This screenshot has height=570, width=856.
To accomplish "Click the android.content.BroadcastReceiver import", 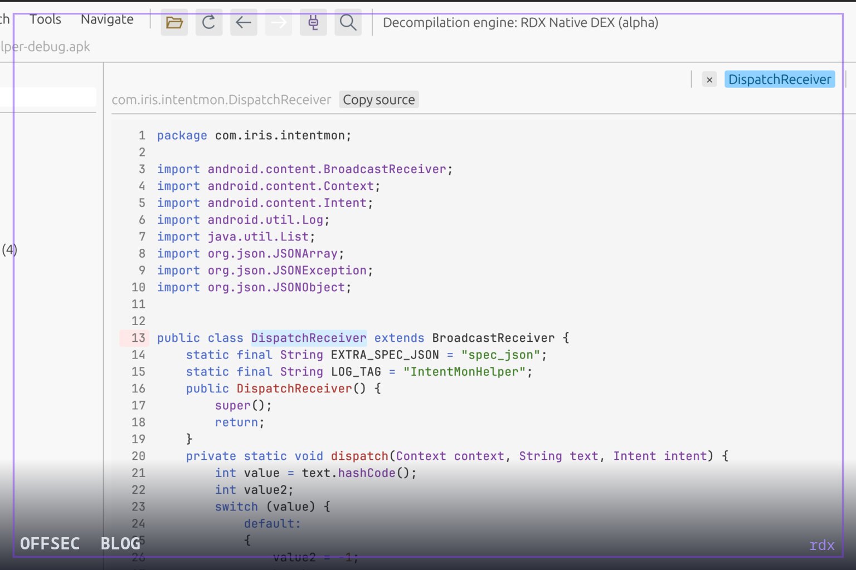I will [305, 169].
